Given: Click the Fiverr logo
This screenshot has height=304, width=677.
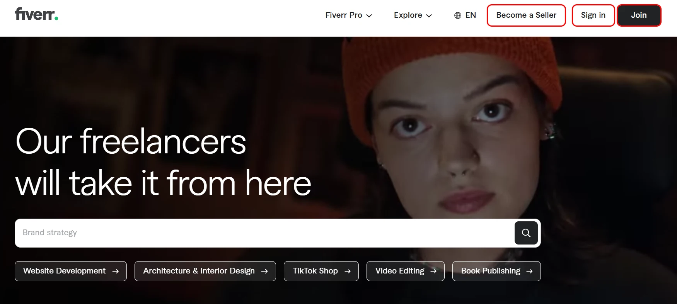Looking at the screenshot, I should pyautogui.click(x=36, y=14).
